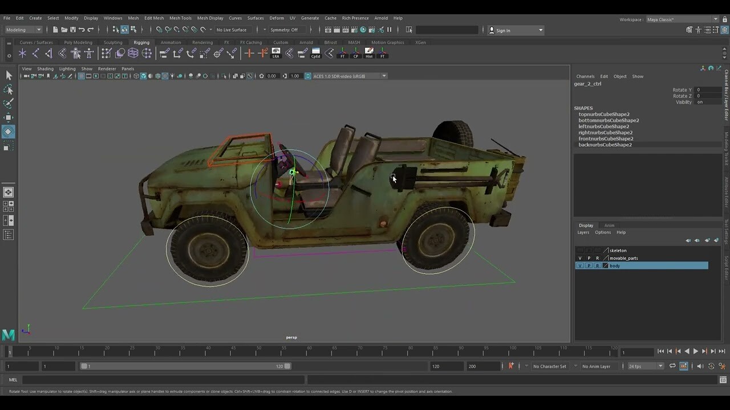Click the IK Handle tool on the Rigging shelf
Screen dimensions: 730x410
tap(35, 53)
